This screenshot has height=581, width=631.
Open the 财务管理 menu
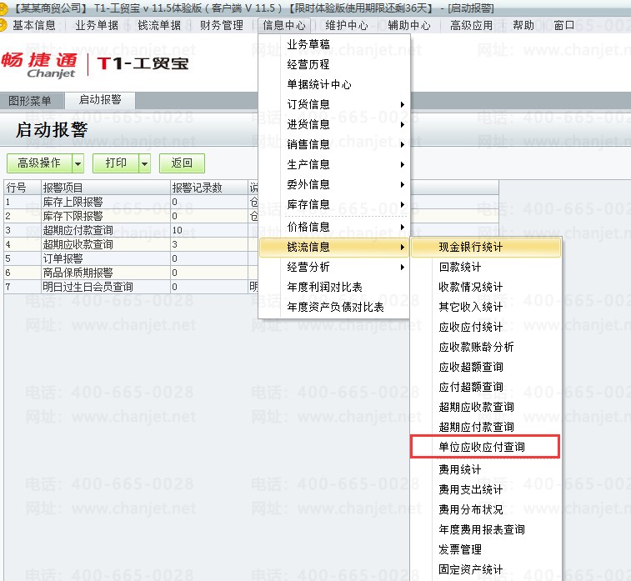click(x=222, y=25)
